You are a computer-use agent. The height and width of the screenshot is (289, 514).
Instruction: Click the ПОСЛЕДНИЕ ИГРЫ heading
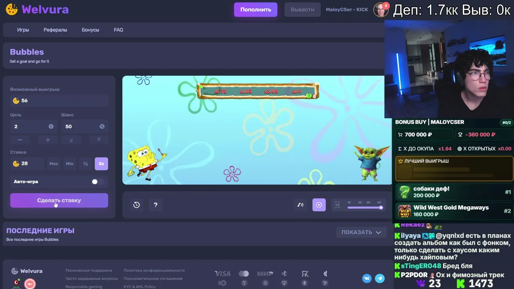tap(40, 231)
